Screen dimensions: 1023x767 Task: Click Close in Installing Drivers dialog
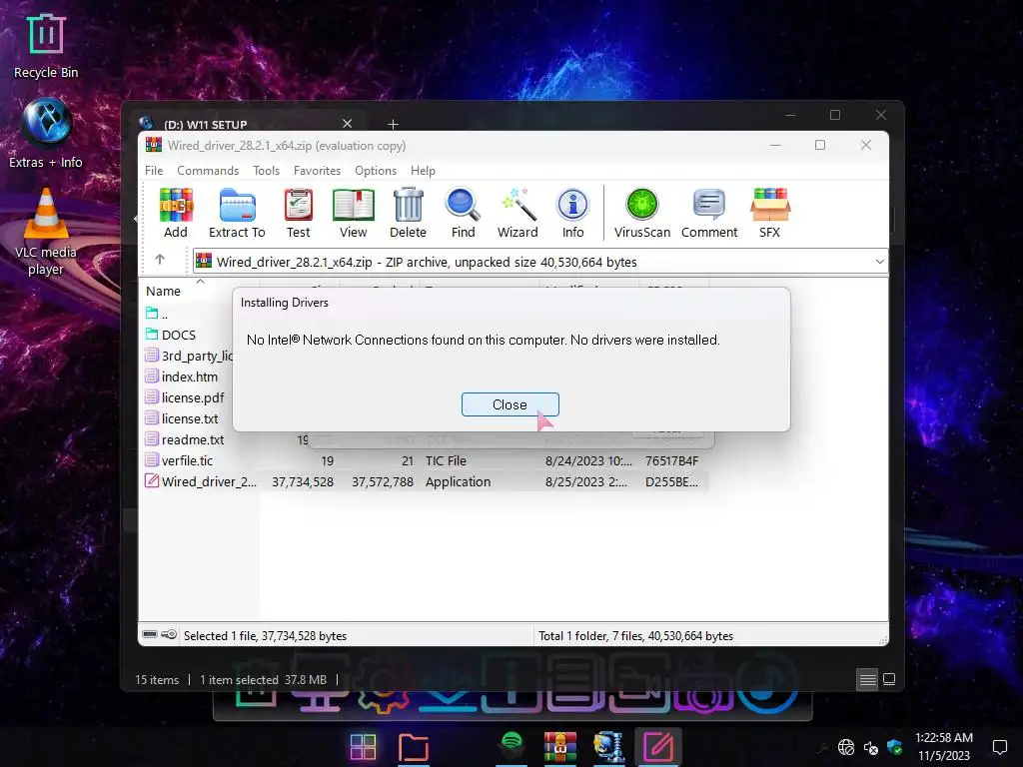tap(510, 404)
